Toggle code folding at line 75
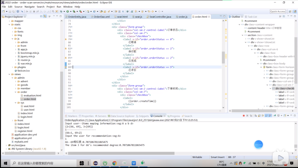Screen dimensions: 298x168 point(72,27)
